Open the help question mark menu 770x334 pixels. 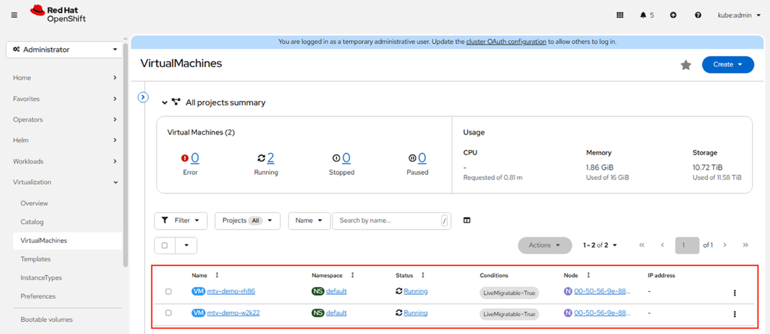click(698, 16)
